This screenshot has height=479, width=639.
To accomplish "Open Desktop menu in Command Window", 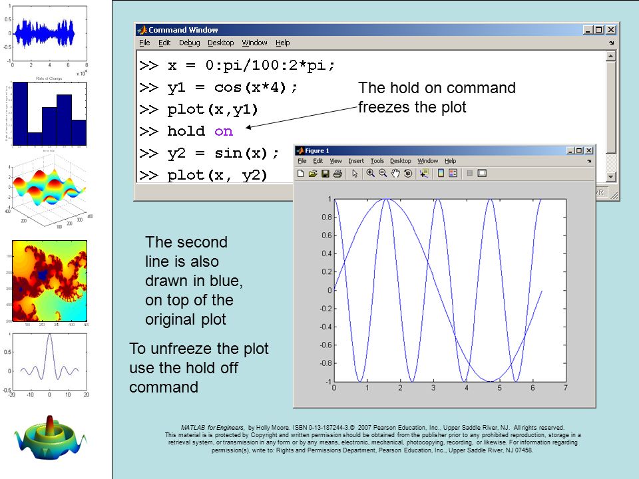I will tap(221, 43).
